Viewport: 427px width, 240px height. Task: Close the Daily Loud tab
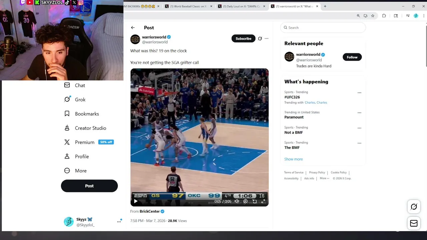click(x=264, y=6)
